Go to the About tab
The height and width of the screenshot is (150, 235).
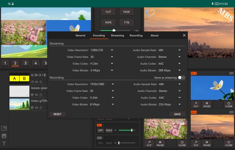[x=154, y=35]
